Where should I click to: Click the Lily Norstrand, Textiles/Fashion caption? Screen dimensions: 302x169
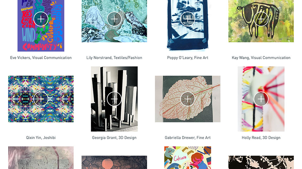point(114,58)
